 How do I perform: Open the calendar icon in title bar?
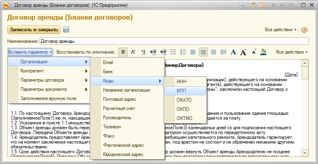tap(263, 6)
